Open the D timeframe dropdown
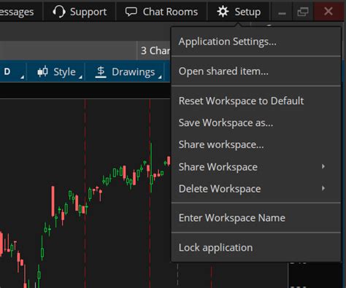 pos(12,71)
